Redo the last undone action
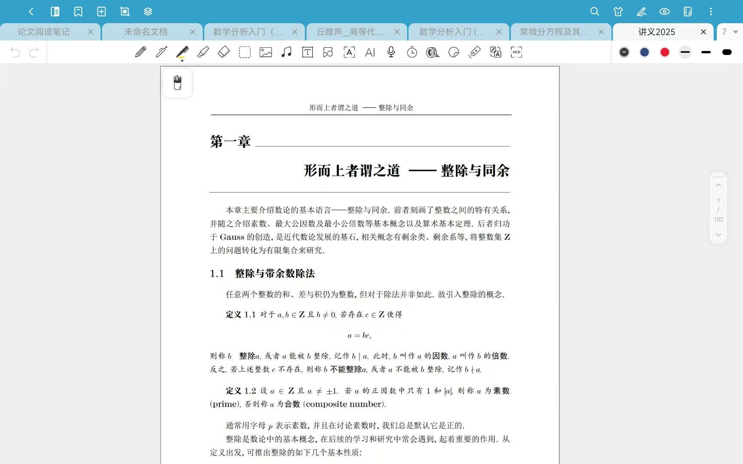Screen dimensions: 743x464 coord(34,52)
